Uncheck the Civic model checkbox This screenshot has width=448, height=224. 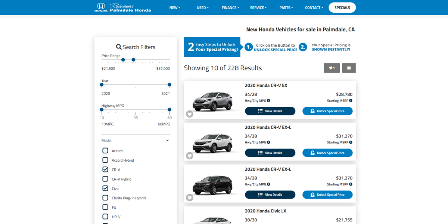[x=105, y=188]
